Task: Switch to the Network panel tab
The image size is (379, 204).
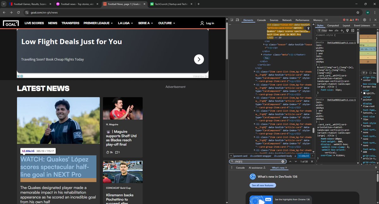Action: [x=287, y=20]
